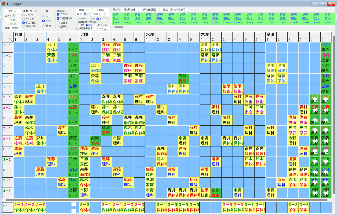Click the 3-5 class row header

point(8,193)
